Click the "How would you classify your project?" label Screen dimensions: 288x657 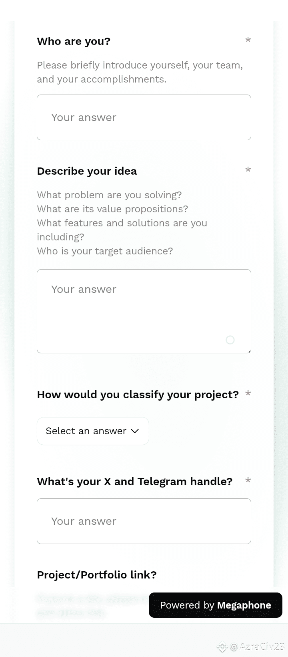pos(138,395)
